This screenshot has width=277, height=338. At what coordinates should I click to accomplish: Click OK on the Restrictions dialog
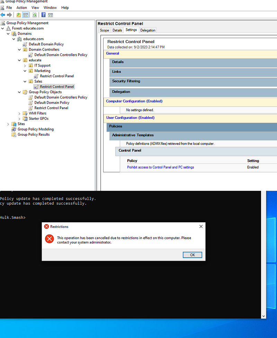pos(192,255)
